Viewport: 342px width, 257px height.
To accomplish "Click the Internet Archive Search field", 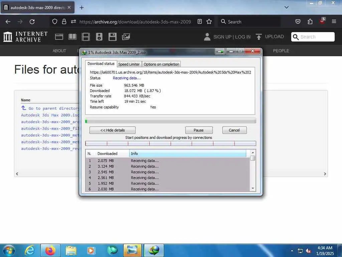I will click(313, 37).
